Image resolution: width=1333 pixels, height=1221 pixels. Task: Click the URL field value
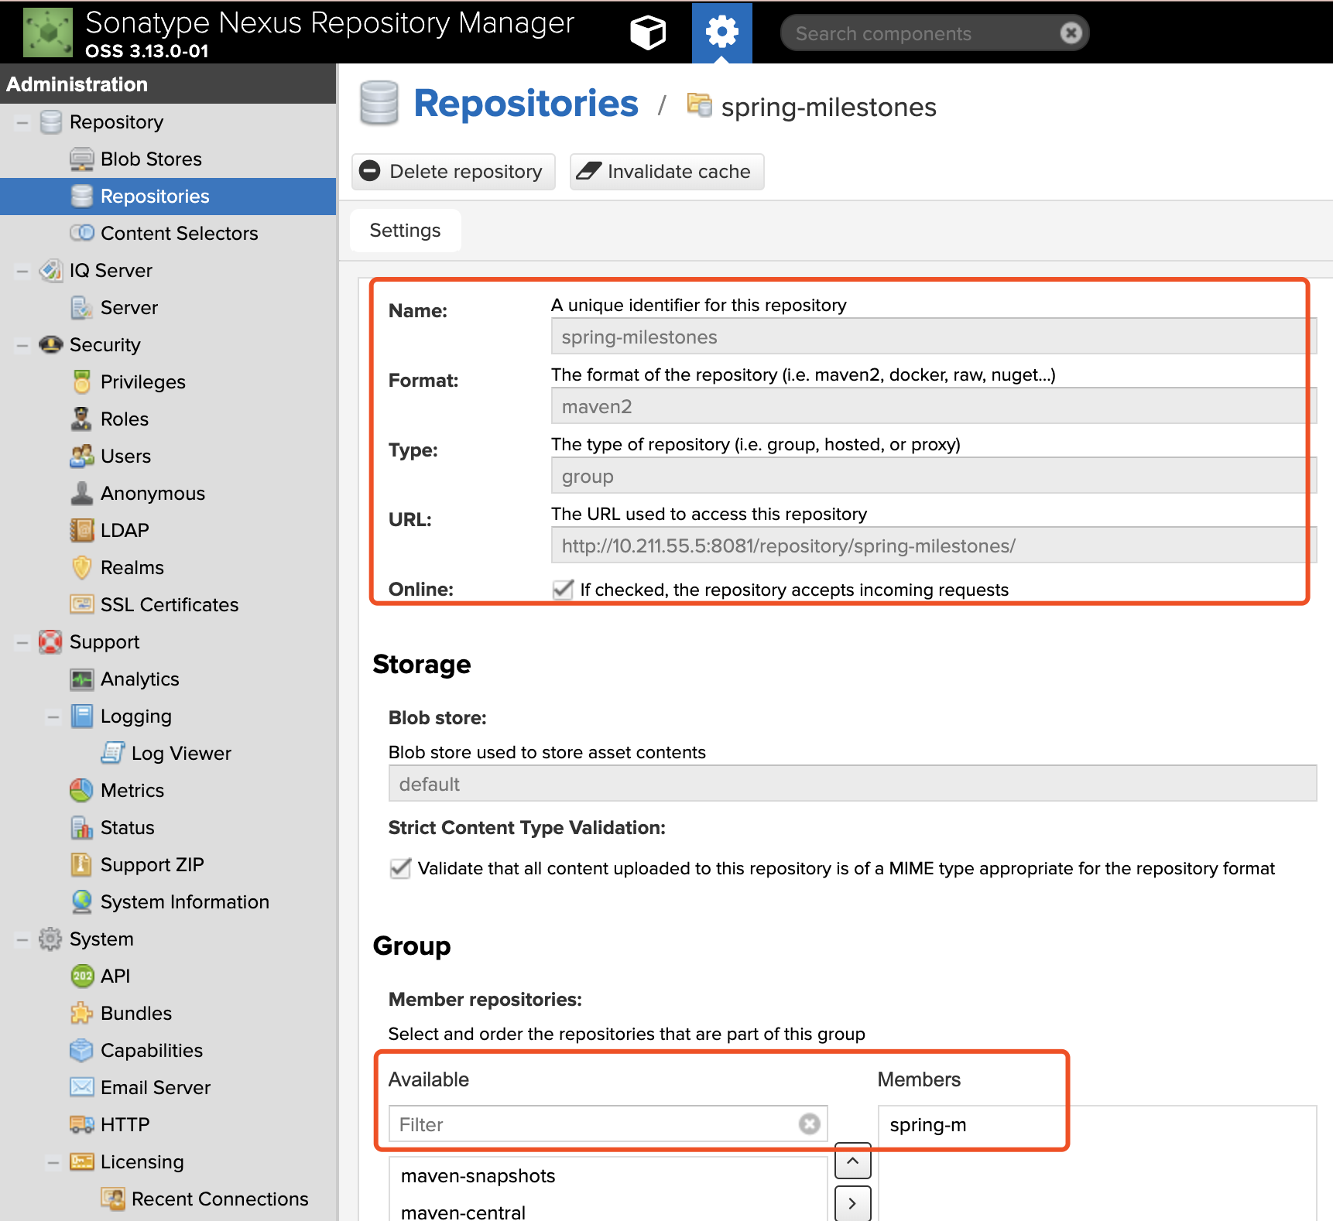tap(934, 546)
